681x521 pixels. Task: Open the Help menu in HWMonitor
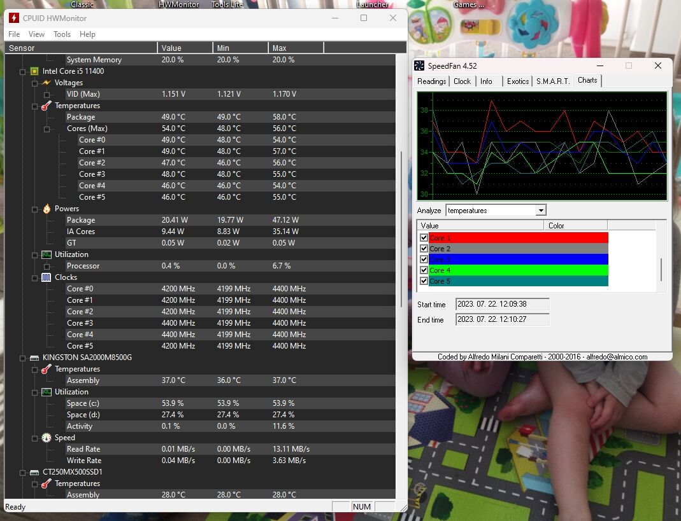pyautogui.click(x=87, y=34)
